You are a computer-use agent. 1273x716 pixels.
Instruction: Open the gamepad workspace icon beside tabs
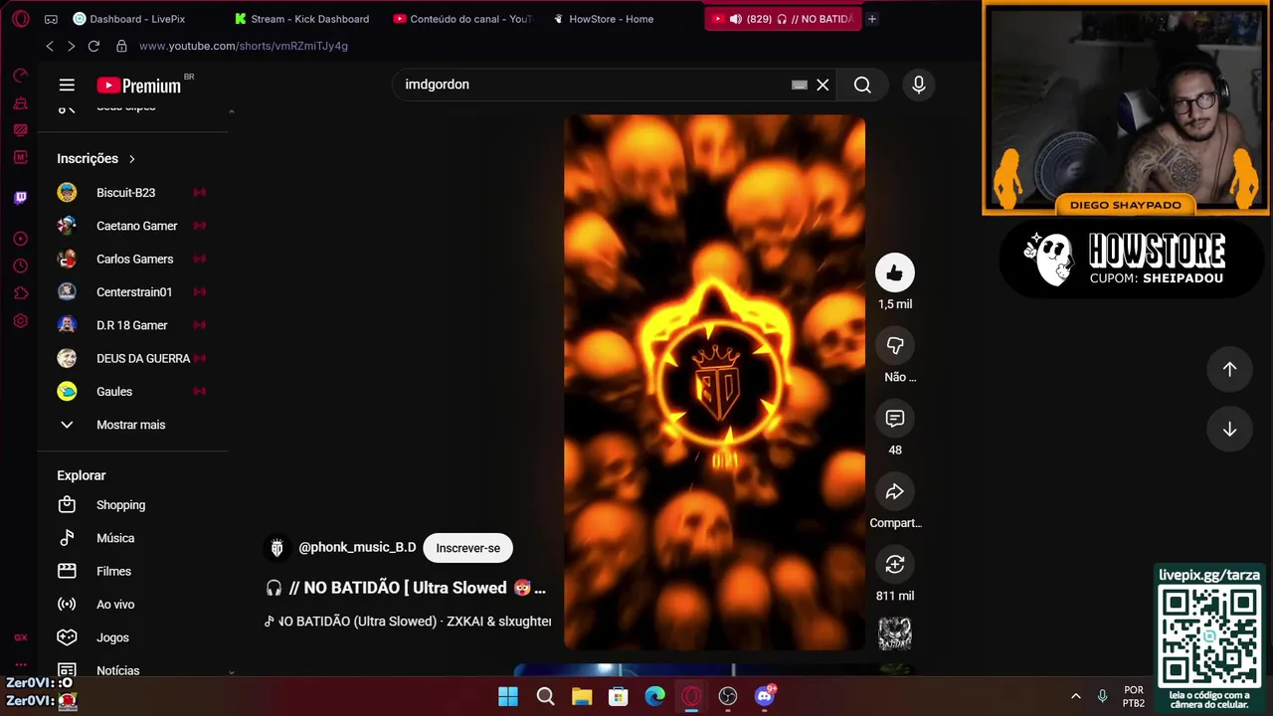click(x=51, y=19)
